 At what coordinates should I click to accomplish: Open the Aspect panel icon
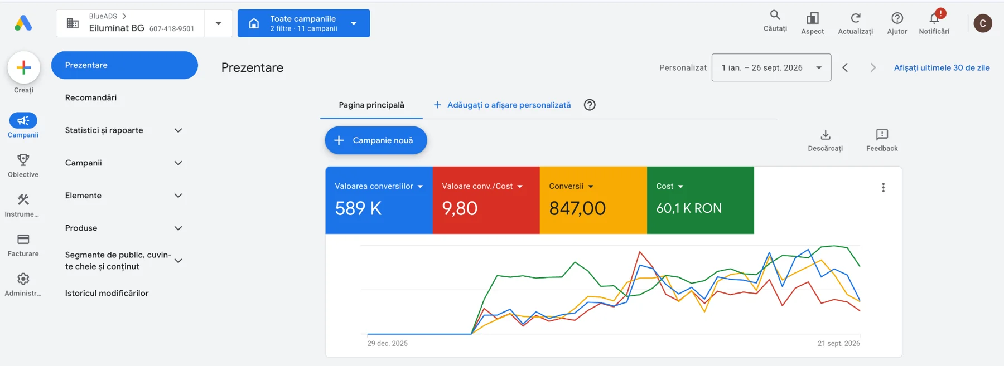pos(813,18)
